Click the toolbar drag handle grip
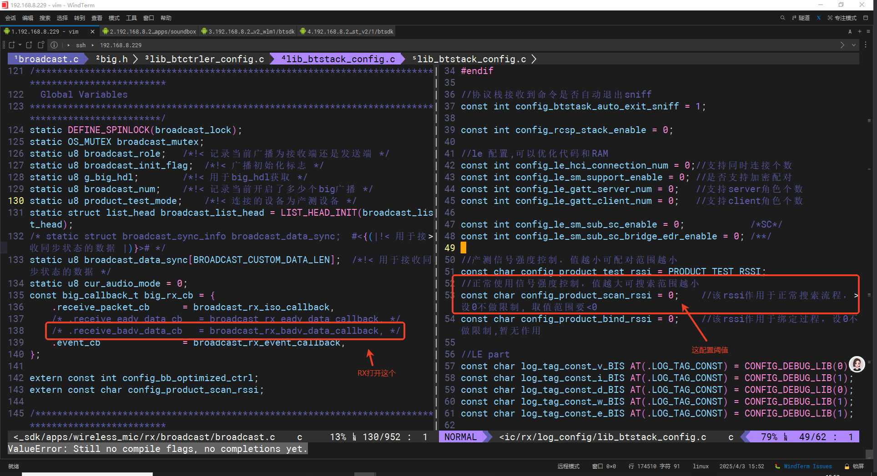This screenshot has height=476, width=877. [x=4, y=45]
